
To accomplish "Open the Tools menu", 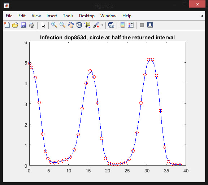I will pos(68,16).
